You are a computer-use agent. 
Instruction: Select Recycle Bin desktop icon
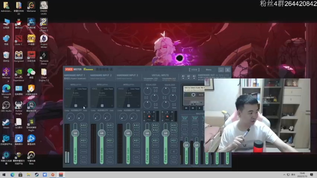pos(6,57)
